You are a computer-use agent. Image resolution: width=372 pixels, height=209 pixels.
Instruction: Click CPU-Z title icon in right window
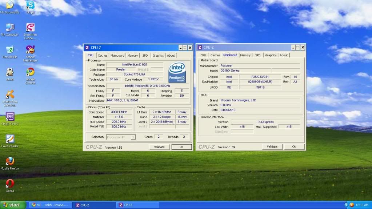[200, 48]
